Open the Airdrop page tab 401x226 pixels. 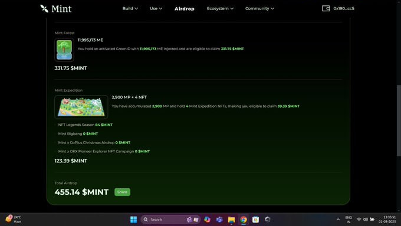[185, 9]
